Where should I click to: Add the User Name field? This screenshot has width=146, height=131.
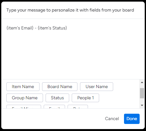point(97,86)
